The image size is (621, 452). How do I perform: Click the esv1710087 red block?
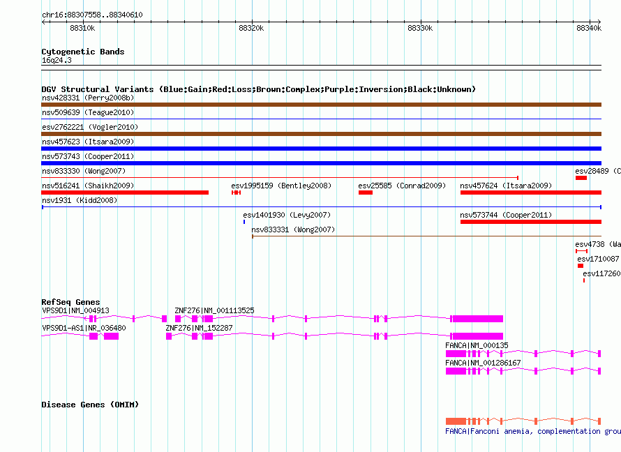(581, 266)
